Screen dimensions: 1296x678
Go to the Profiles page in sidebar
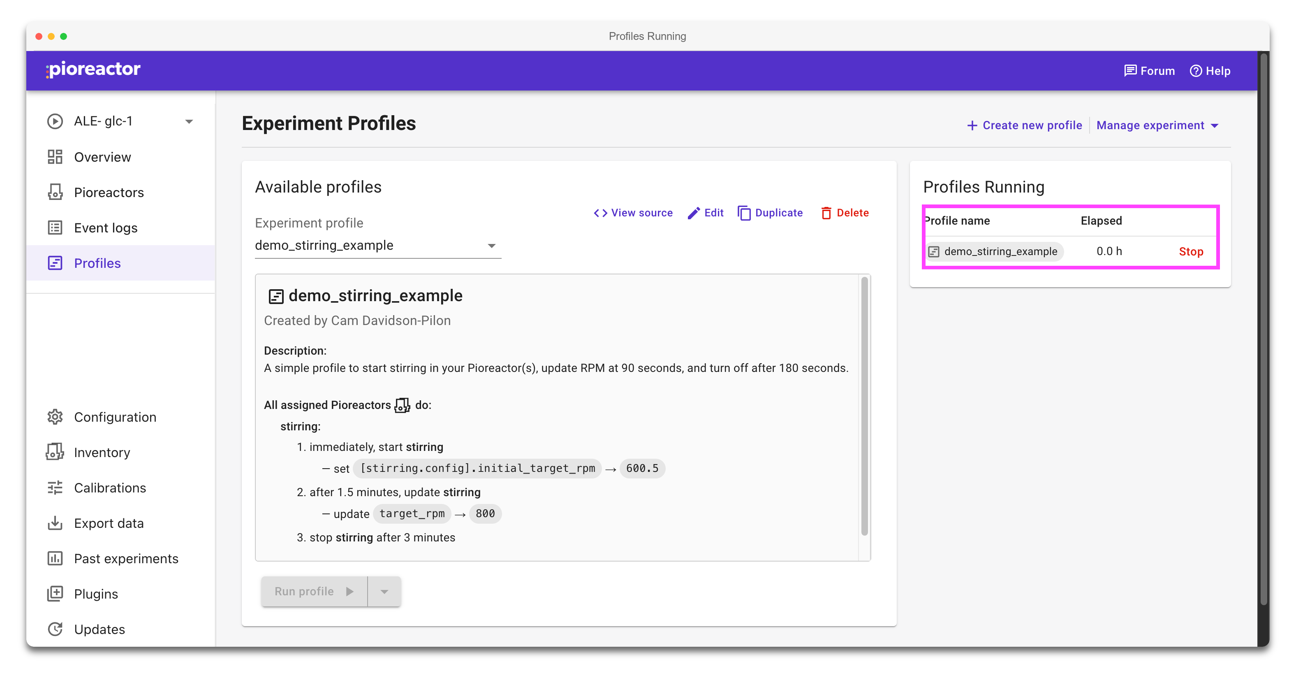coord(97,263)
